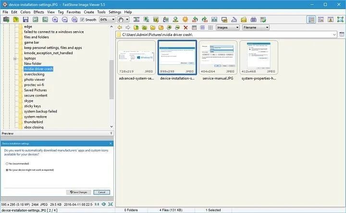Click the Open file folder icon
This screenshot has width=346, height=213.
[16, 20]
